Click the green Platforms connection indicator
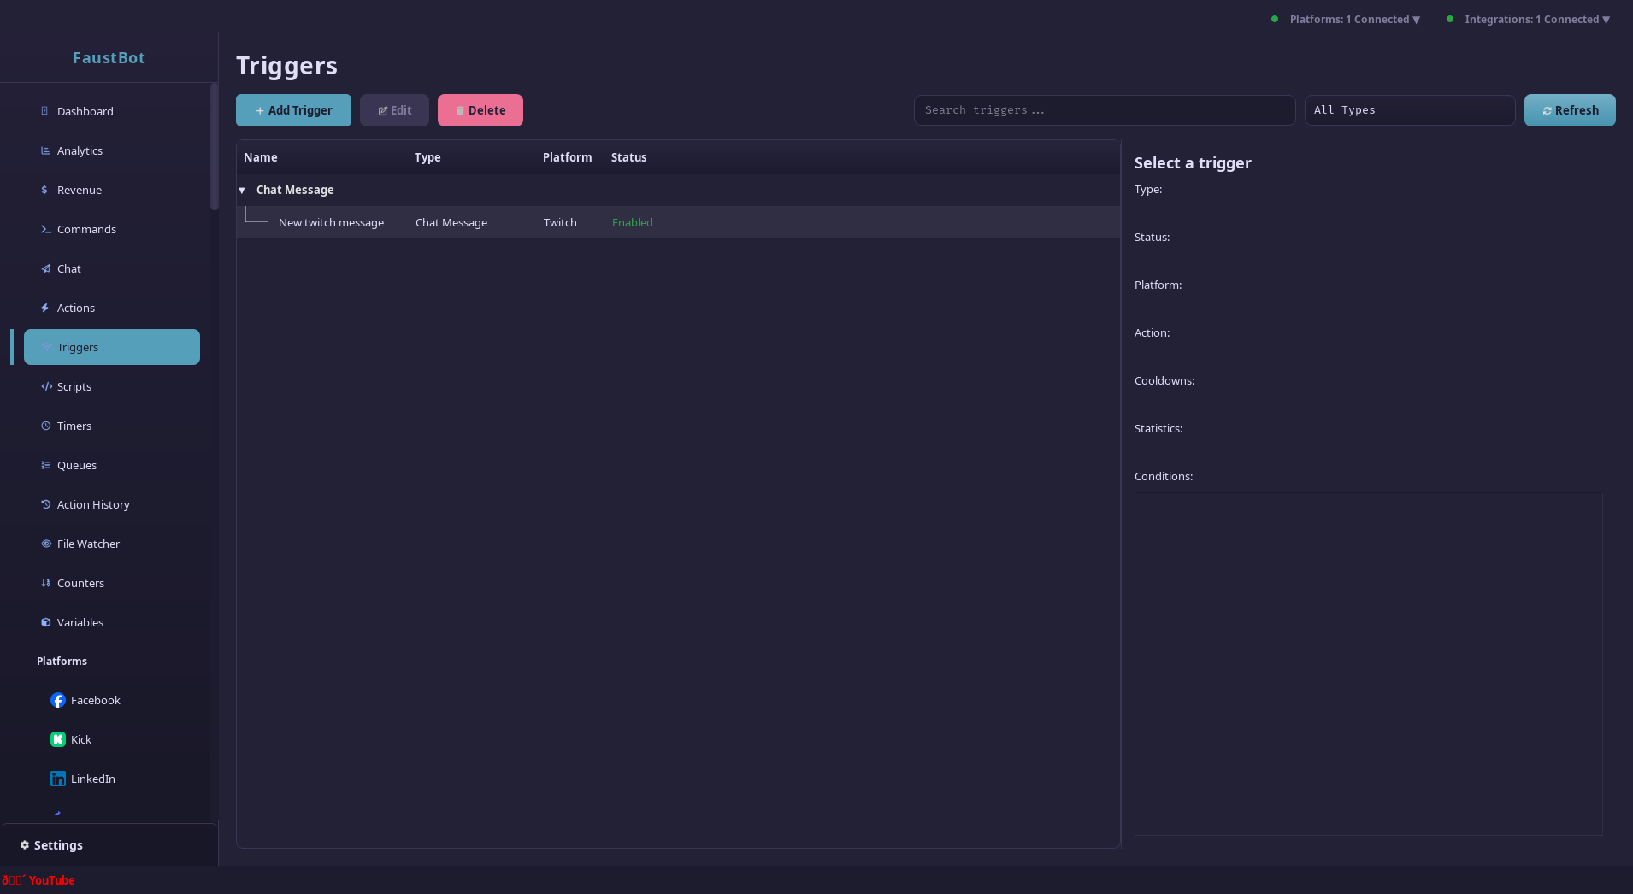Image resolution: width=1633 pixels, height=894 pixels. tap(1273, 18)
